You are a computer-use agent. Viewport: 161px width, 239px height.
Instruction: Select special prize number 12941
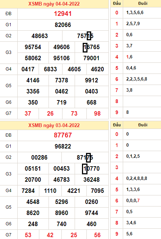click(x=63, y=14)
